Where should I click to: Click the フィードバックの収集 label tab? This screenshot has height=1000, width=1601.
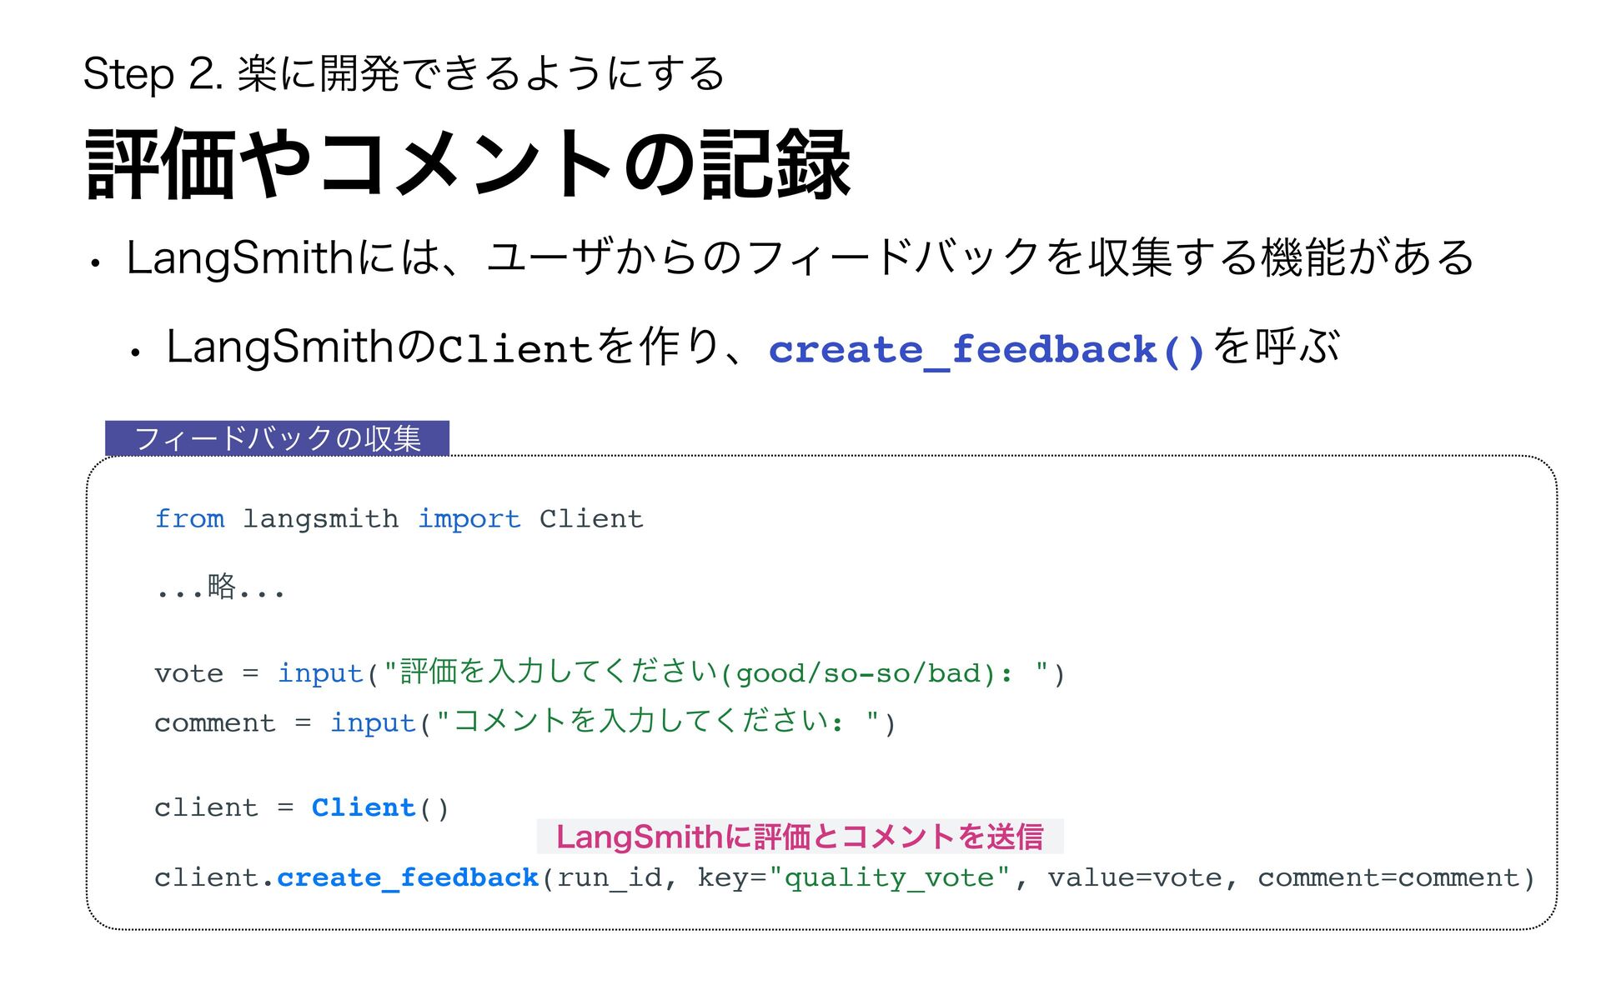tap(277, 438)
